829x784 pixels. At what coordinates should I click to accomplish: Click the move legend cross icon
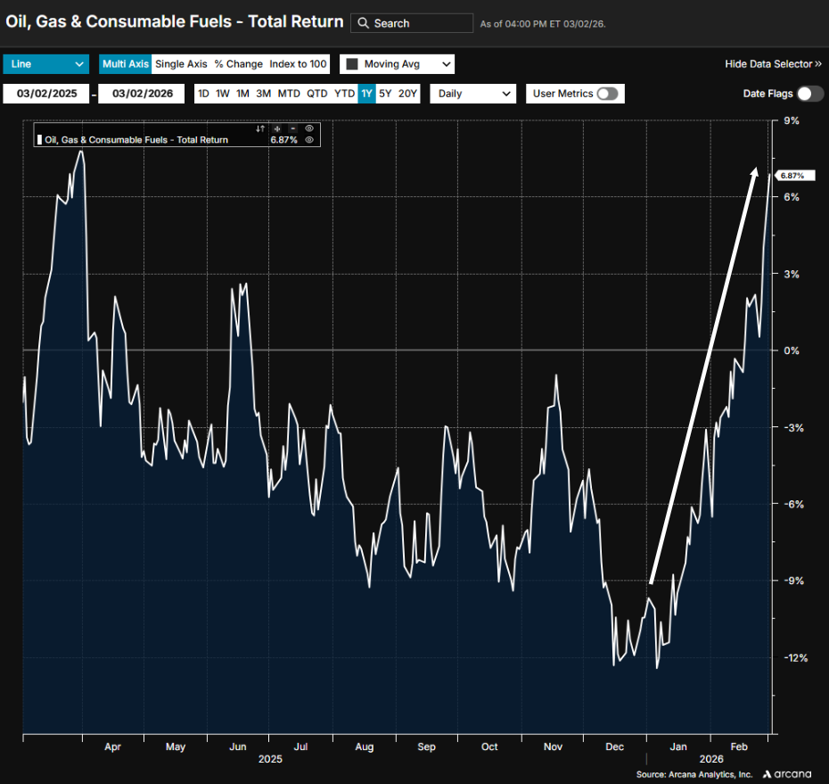pyautogui.click(x=277, y=128)
